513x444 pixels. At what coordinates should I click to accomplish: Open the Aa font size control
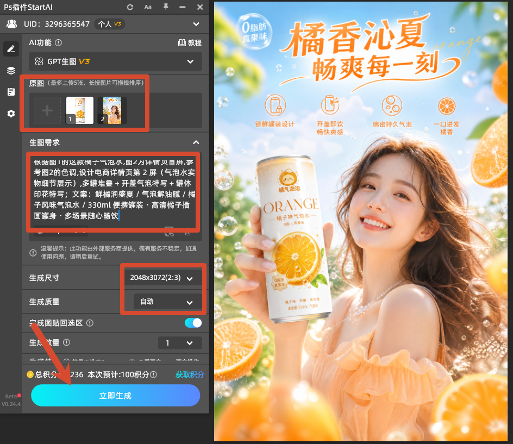point(148,7)
